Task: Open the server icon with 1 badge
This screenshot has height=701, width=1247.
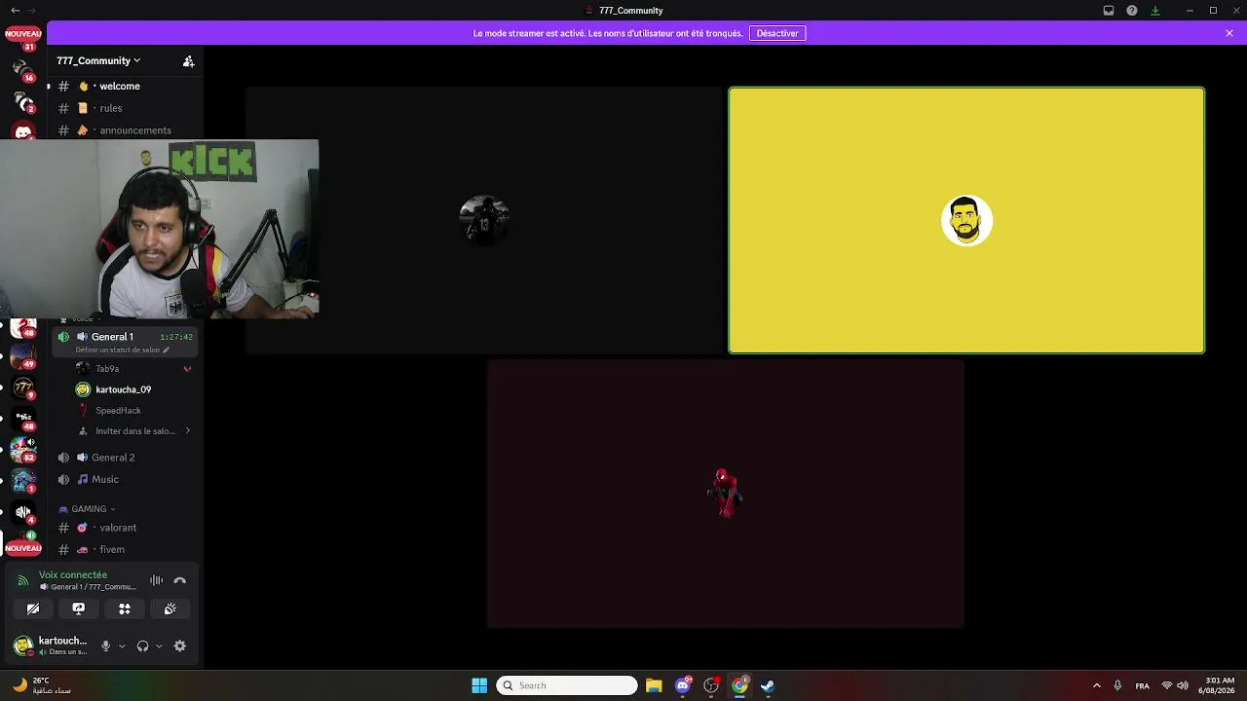Action: pyautogui.click(x=23, y=481)
